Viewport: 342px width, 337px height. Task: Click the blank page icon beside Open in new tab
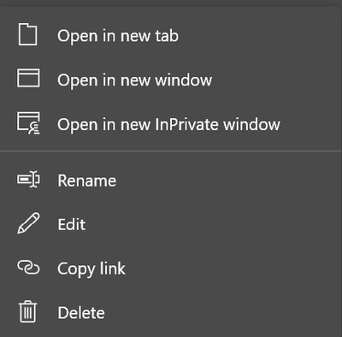click(x=27, y=34)
